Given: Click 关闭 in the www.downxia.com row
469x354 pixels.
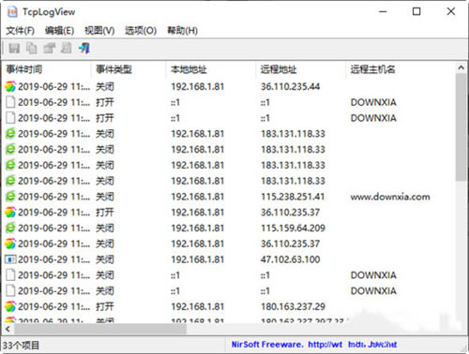Looking at the screenshot, I should tap(105, 197).
